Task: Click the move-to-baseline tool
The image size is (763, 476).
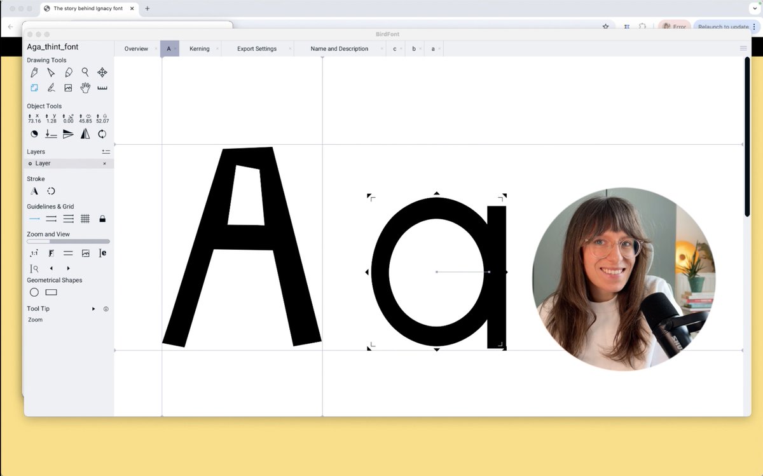Action: [51, 134]
